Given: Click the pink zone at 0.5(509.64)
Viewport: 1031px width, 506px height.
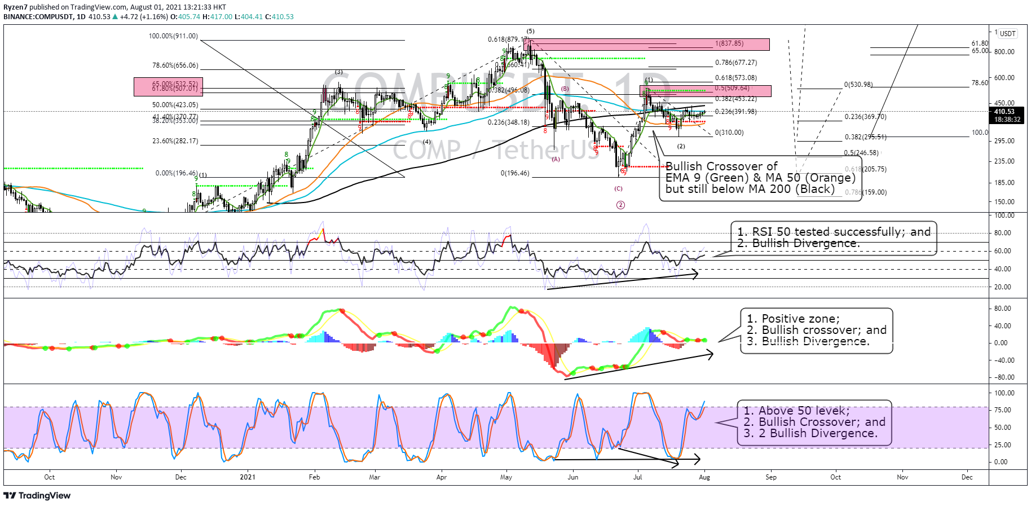Looking at the screenshot, I should pos(705,91).
